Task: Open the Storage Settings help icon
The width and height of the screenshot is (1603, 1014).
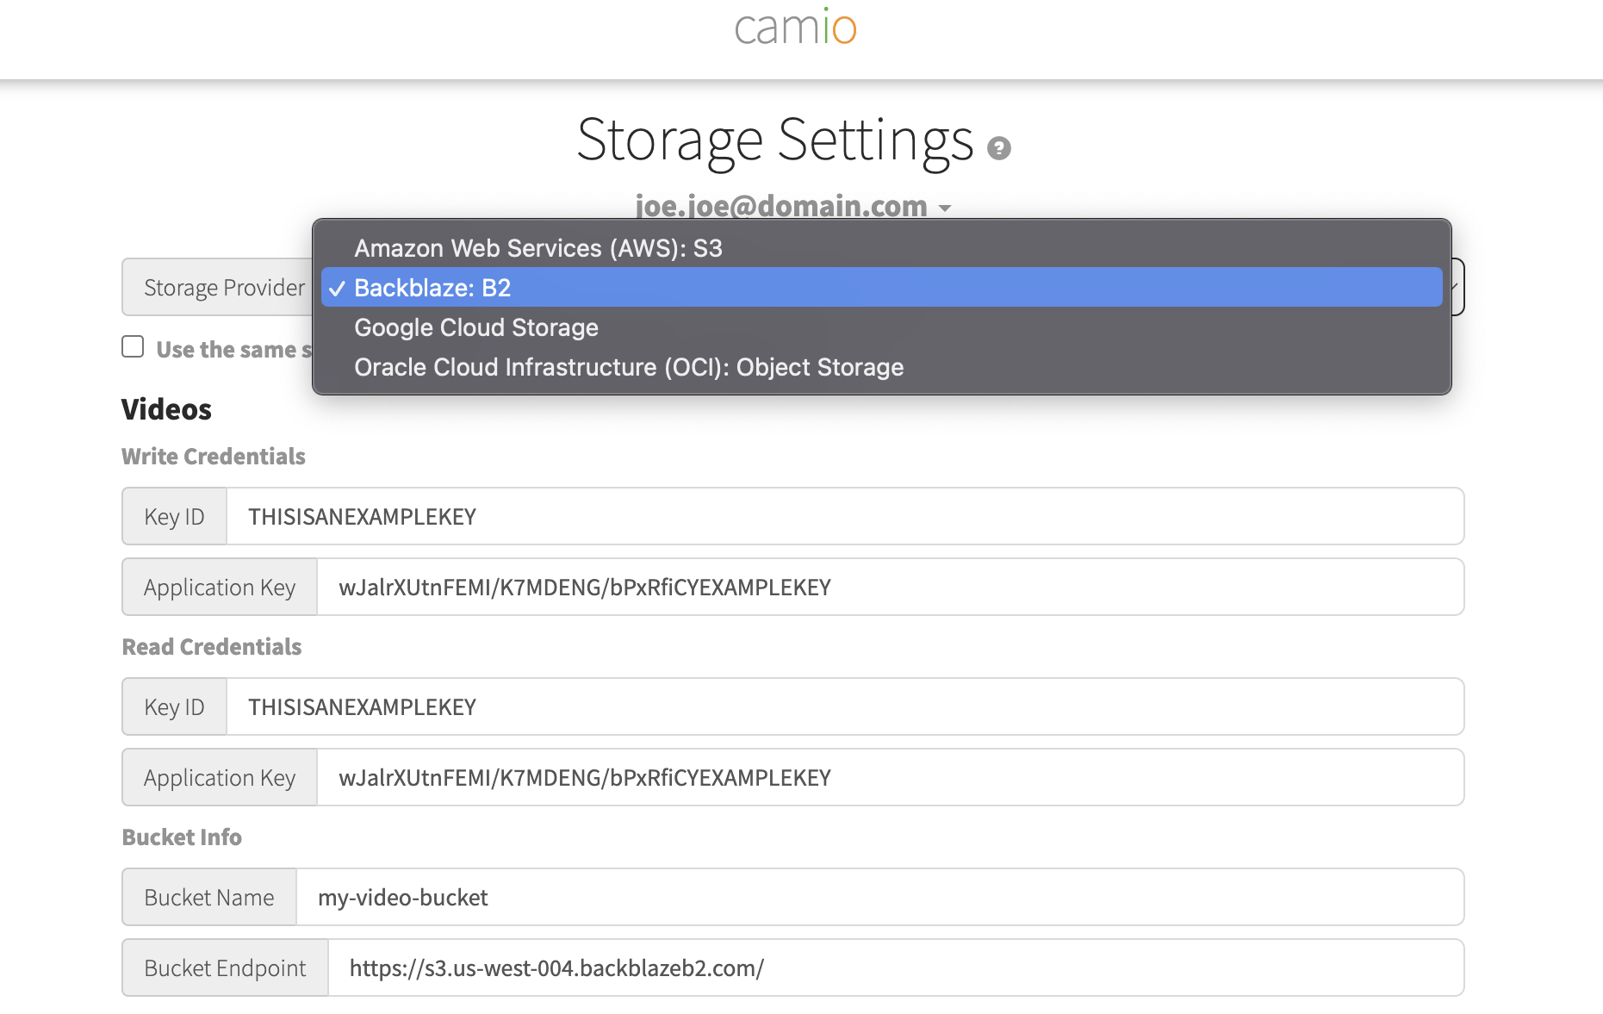Action: click(998, 148)
